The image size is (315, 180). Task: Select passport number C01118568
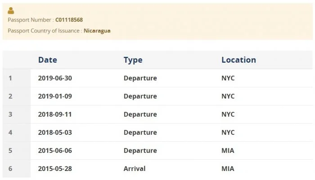pos(69,20)
